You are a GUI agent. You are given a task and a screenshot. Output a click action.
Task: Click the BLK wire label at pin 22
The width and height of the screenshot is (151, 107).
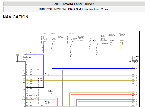31,102
